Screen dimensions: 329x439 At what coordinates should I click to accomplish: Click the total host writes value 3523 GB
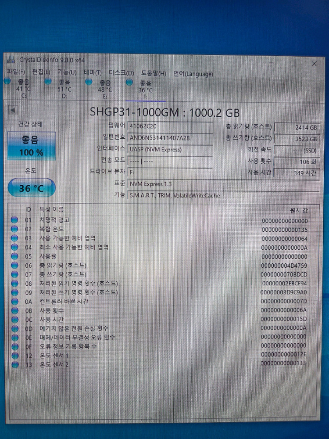point(297,139)
